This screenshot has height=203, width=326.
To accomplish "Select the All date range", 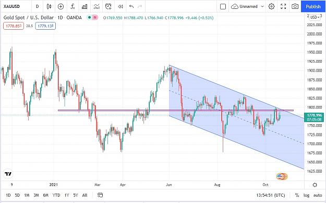I will 84,195.
